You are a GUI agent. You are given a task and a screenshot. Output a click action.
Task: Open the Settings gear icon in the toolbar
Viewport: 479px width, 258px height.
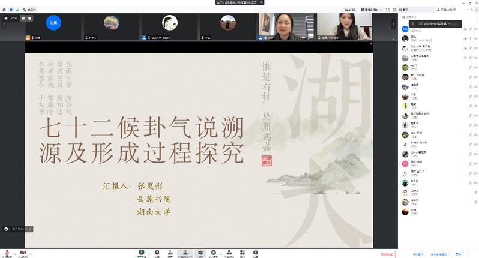click(256, 253)
